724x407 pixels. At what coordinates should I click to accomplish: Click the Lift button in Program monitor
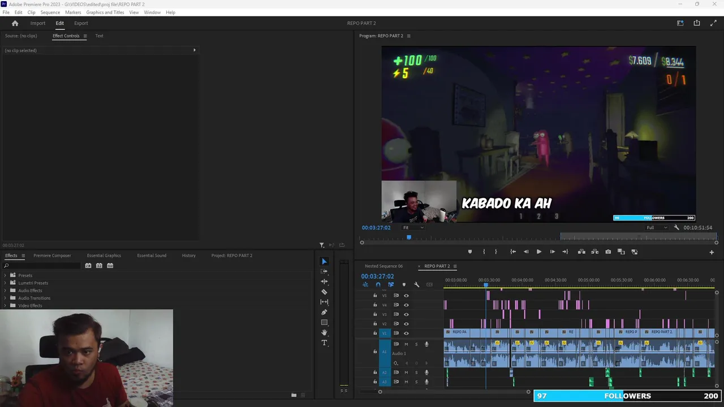tap(581, 252)
